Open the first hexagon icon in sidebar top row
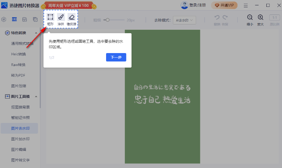The width and height of the screenshot is (282, 168). pyautogui.click(x=4, y=19)
